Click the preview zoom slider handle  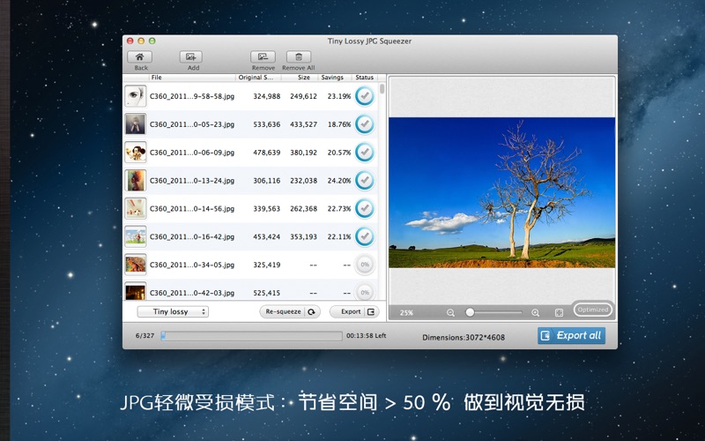click(x=470, y=312)
